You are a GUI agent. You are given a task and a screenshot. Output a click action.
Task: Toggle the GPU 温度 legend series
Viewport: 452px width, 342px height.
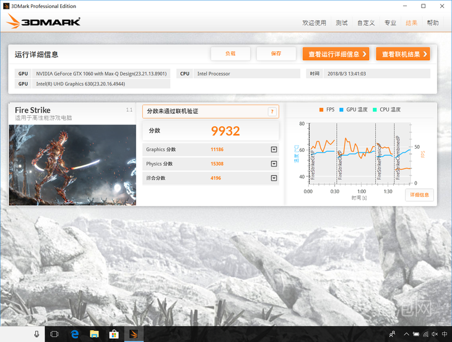point(353,110)
